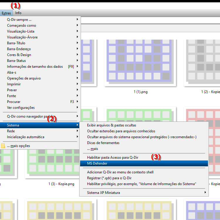The image size is (220, 220).
Task: Expand arrow beside Rede
Action: click(x=77, y=131)
